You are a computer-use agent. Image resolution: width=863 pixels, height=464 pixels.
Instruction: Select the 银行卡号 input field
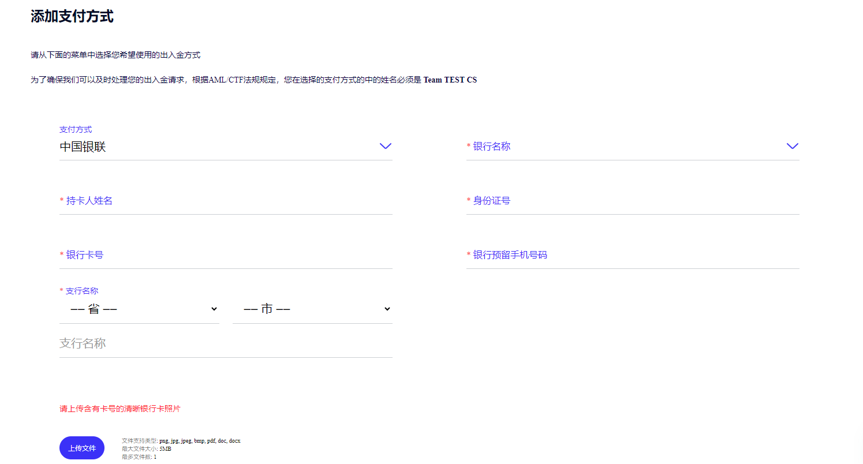pos(225,256)
